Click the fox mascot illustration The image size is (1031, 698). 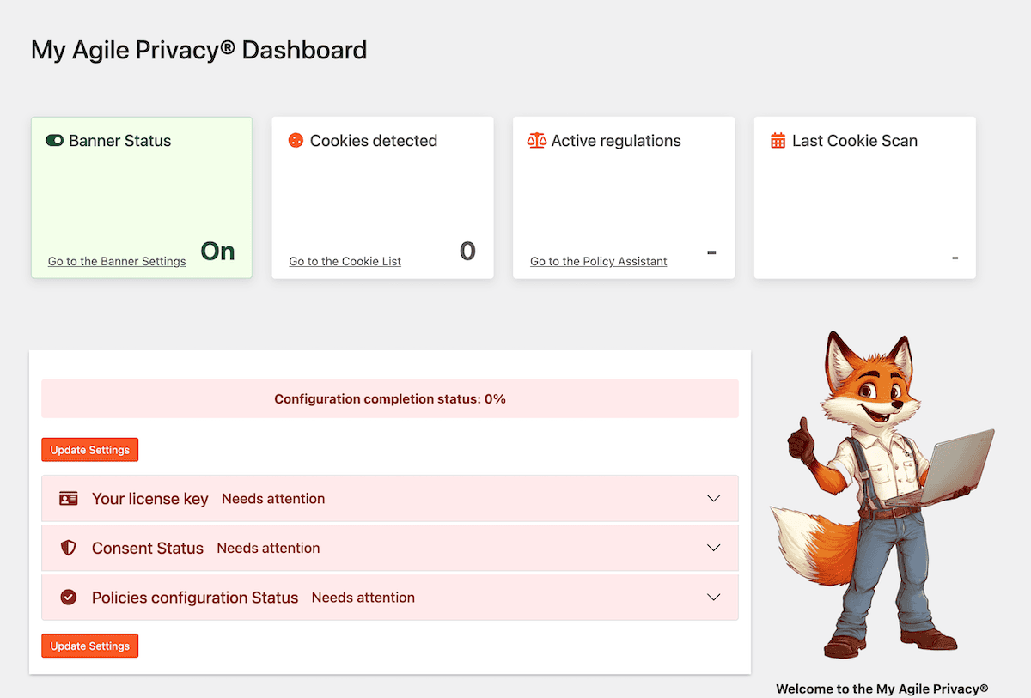pos(882,495)
